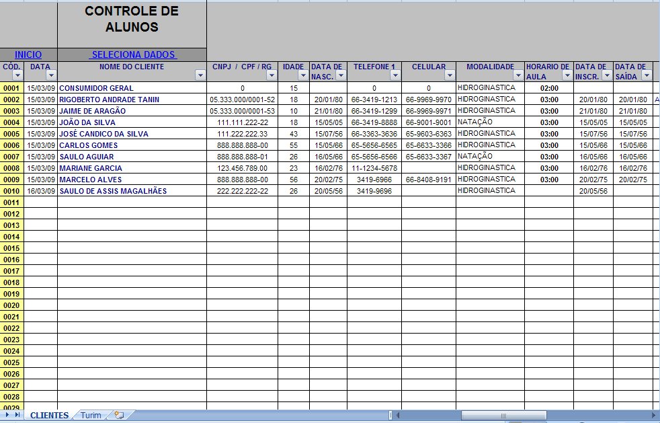Viewport: 660px width, 423px height.
Task: Select JOÃO DA SILVA's NATAÇÃO modality cell
Action: [490, 122]
